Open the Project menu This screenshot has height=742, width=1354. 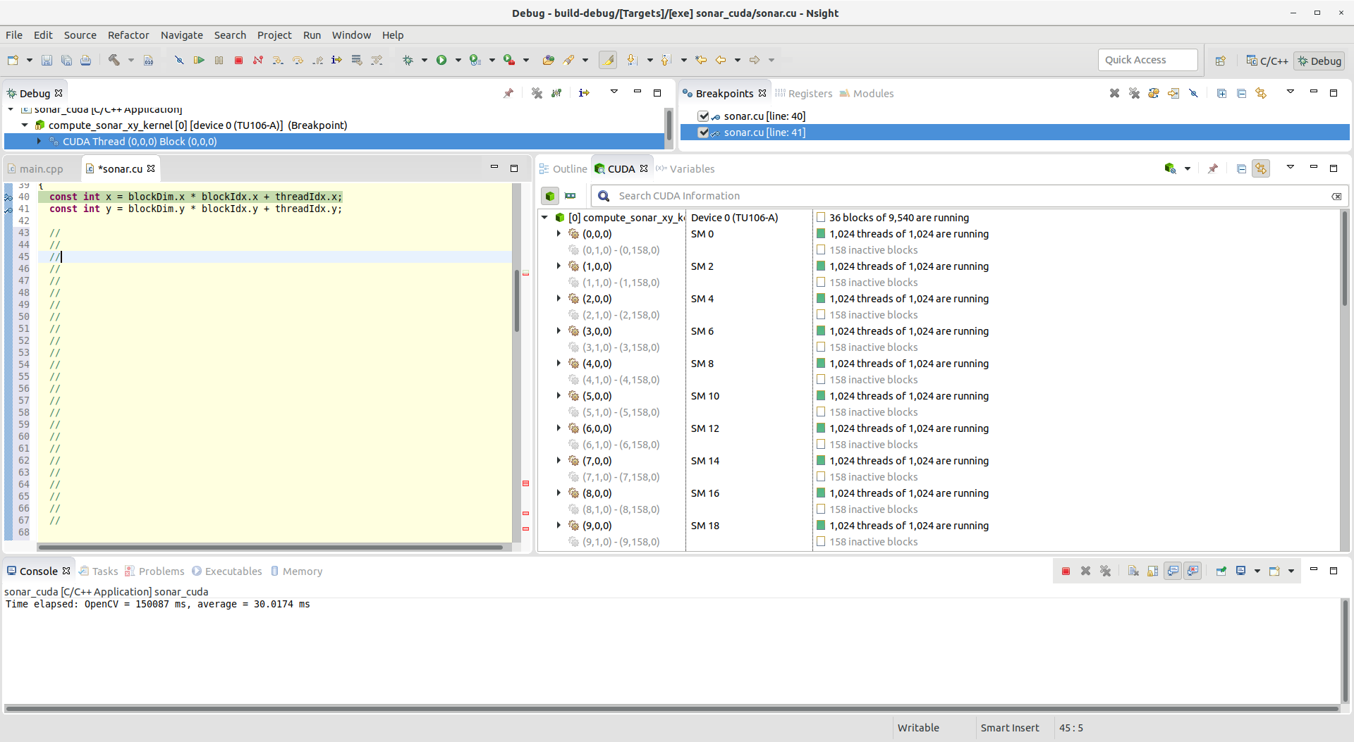[x=274, y=35]
